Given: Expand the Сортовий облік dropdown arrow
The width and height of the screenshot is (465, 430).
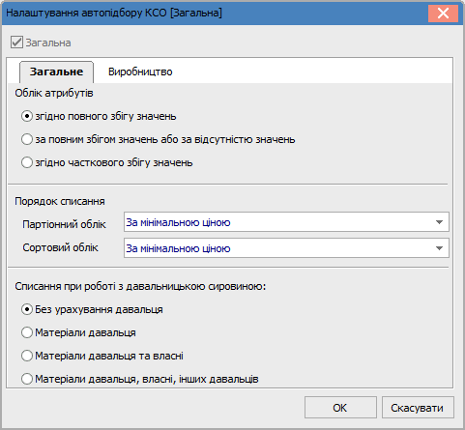Looking at the screenshot, I should [x=439, y=248].
